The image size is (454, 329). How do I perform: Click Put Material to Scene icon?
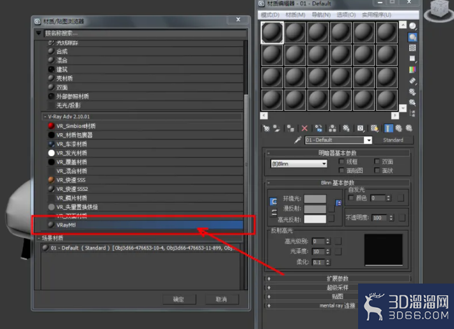click(276, 129)
